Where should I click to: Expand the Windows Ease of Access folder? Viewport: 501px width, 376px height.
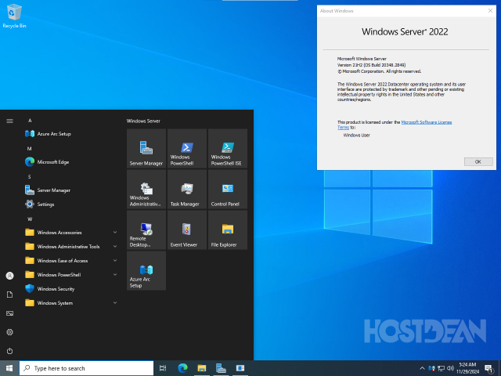(71, 261)
